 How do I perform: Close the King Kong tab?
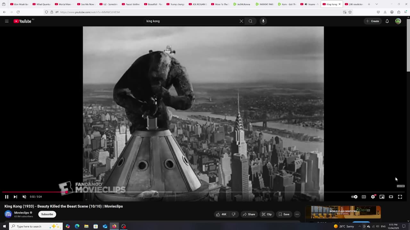(x=340, y=4)
